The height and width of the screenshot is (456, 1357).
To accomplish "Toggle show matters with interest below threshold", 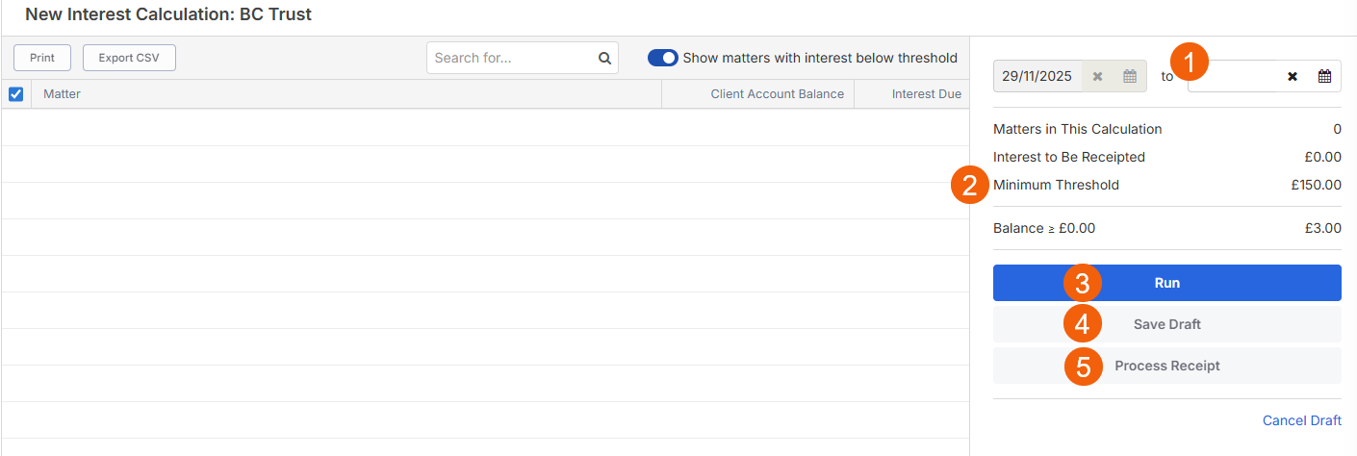I will (x=663, y=58).
